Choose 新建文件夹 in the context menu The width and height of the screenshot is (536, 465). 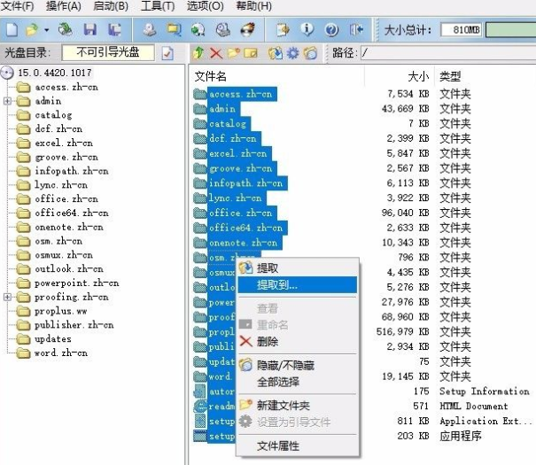pyautogui.click(x=298, y=406)
